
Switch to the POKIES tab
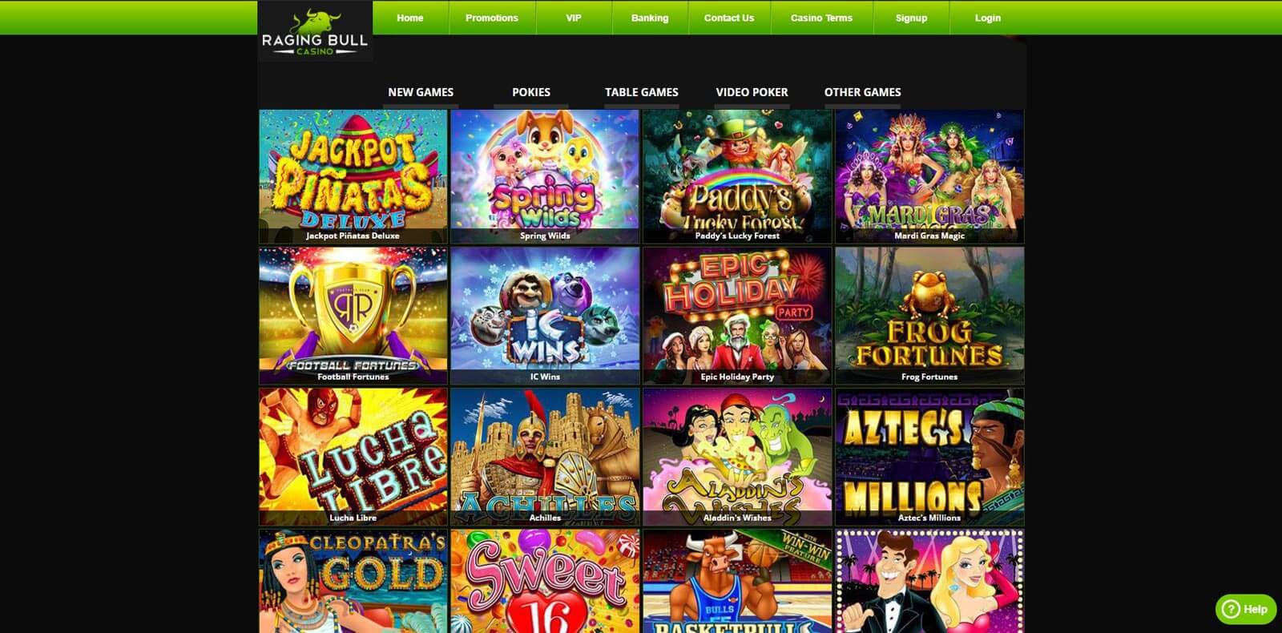click(x=531, y=92)
